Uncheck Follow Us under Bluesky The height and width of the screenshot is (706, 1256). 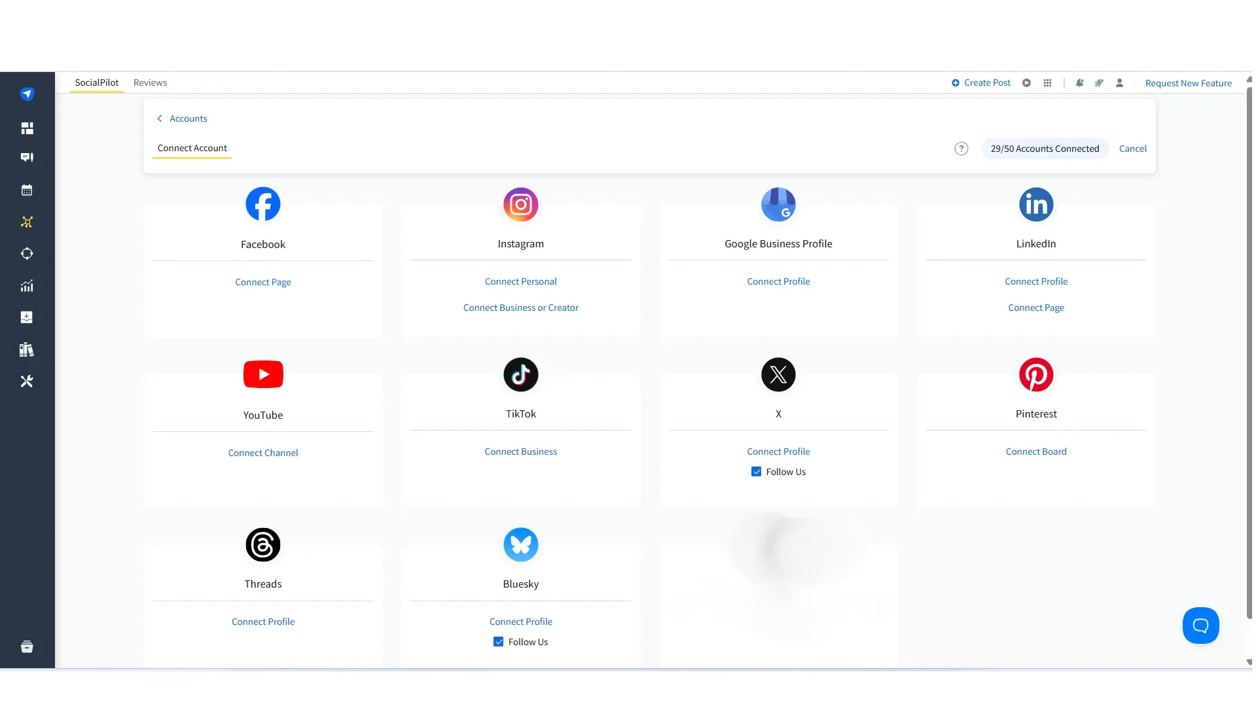pyautogui.click(x=498, y=641)
